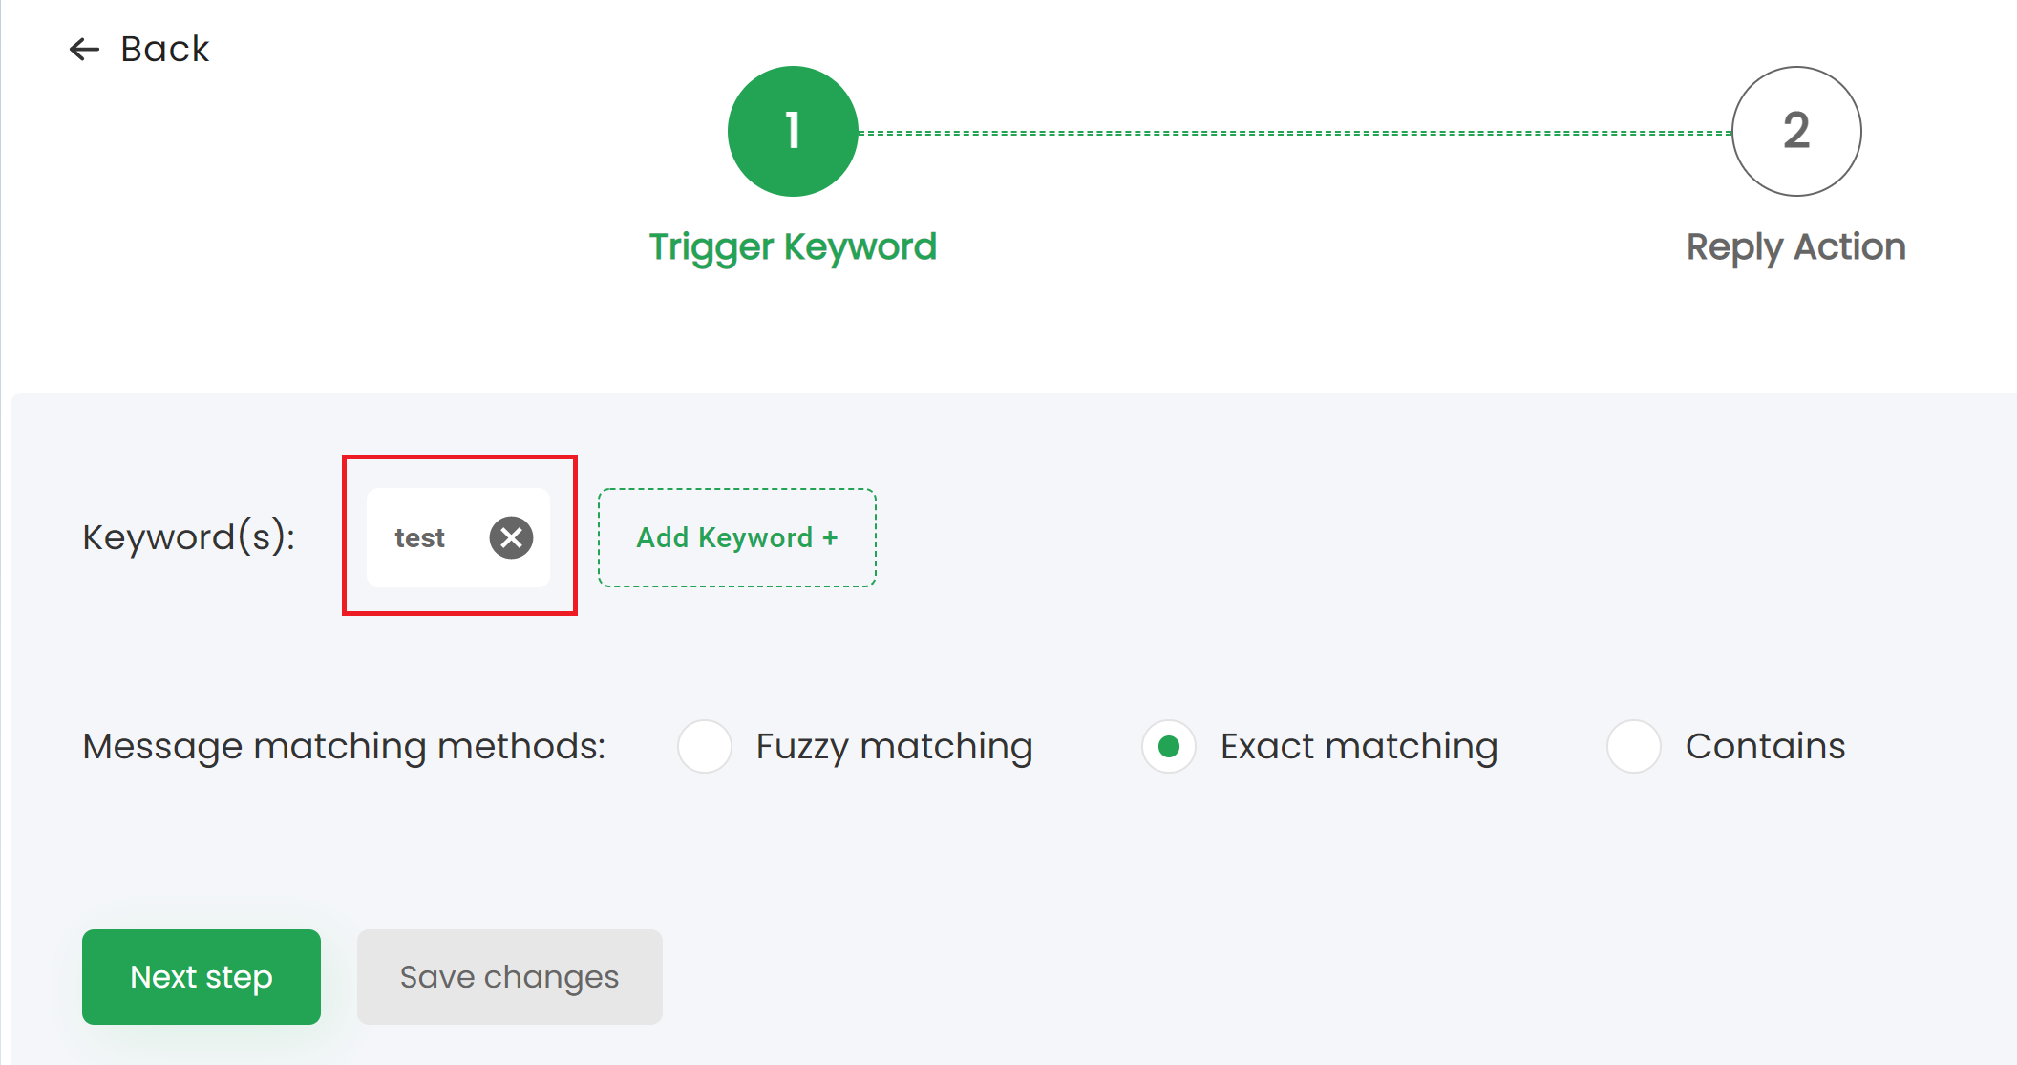The height and width of the screenshot is (1065, 2017).
Task: Click the circular X dismiss icon on test
Action: click(x=510, y=535)
